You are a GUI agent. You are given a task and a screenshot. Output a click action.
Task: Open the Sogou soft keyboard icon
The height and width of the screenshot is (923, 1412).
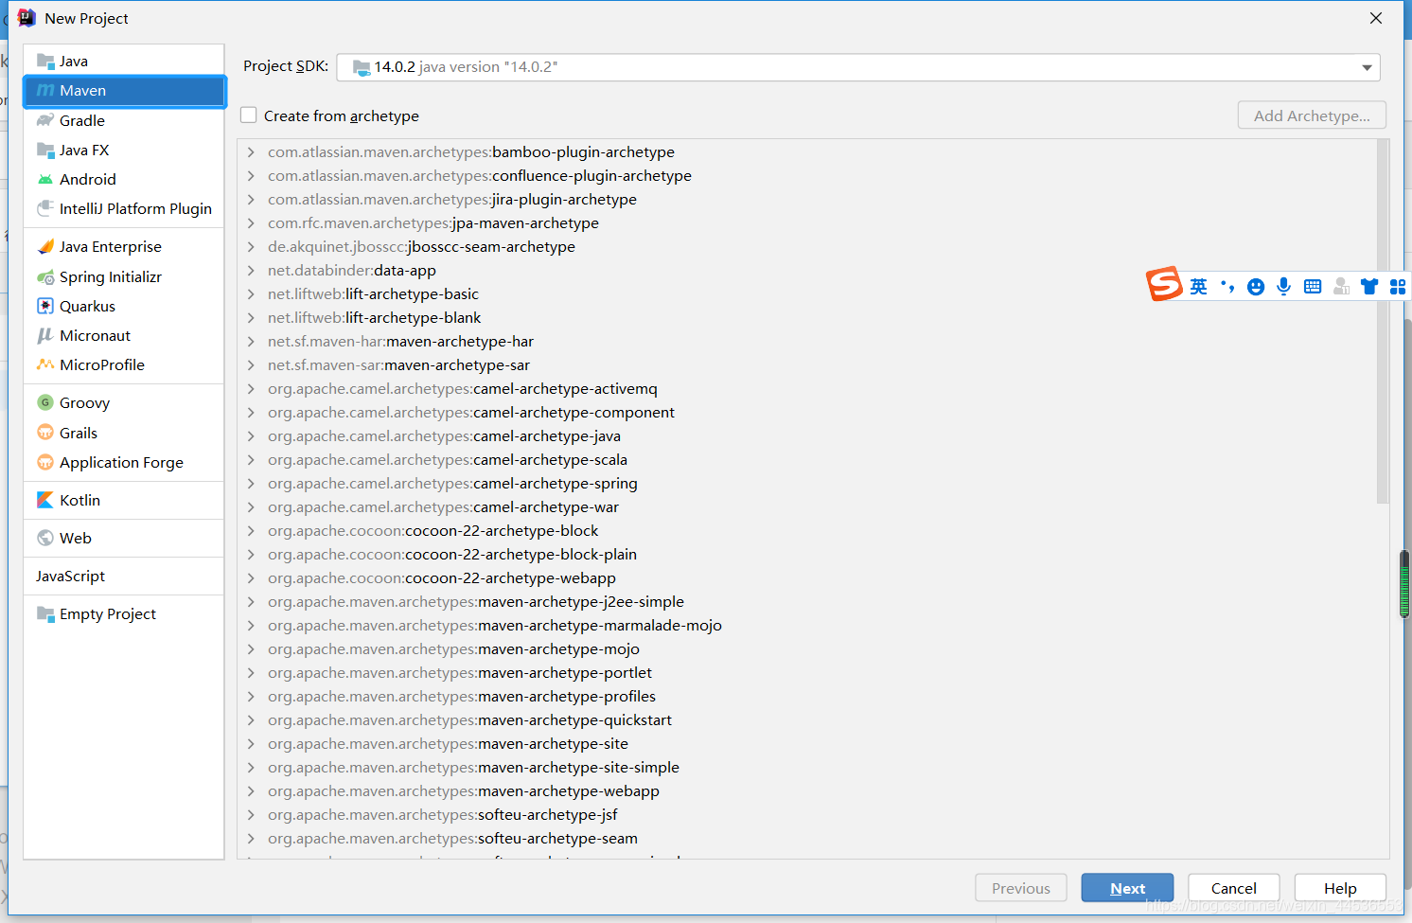1313,287
